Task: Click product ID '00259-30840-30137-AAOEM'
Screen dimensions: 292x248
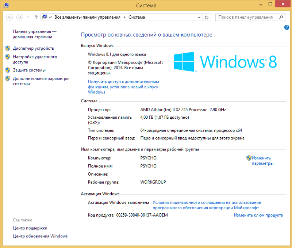Action: coord(142,215)
